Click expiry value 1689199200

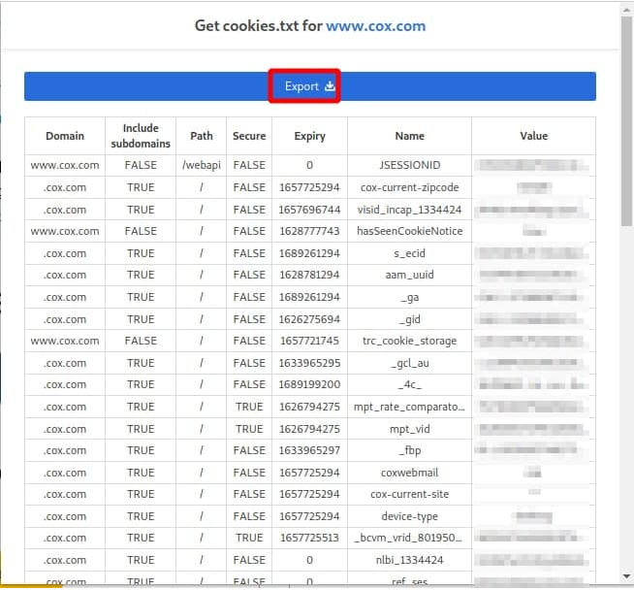pos(309,384)
